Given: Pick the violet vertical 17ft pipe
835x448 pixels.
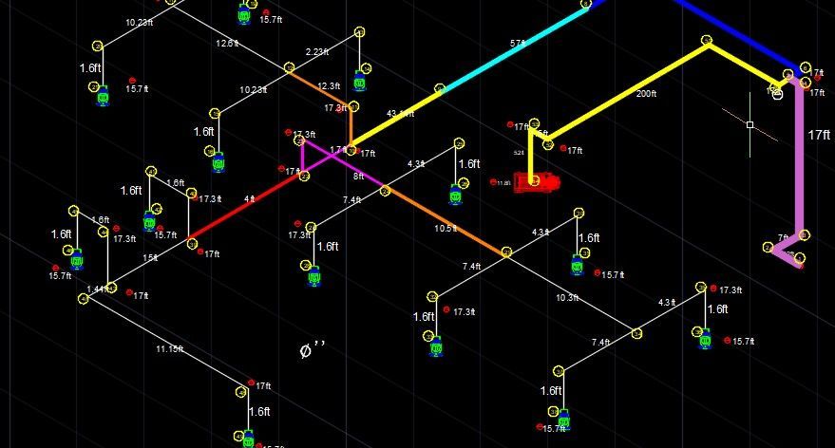Looking at the screenshot, I should coord(804,161).
